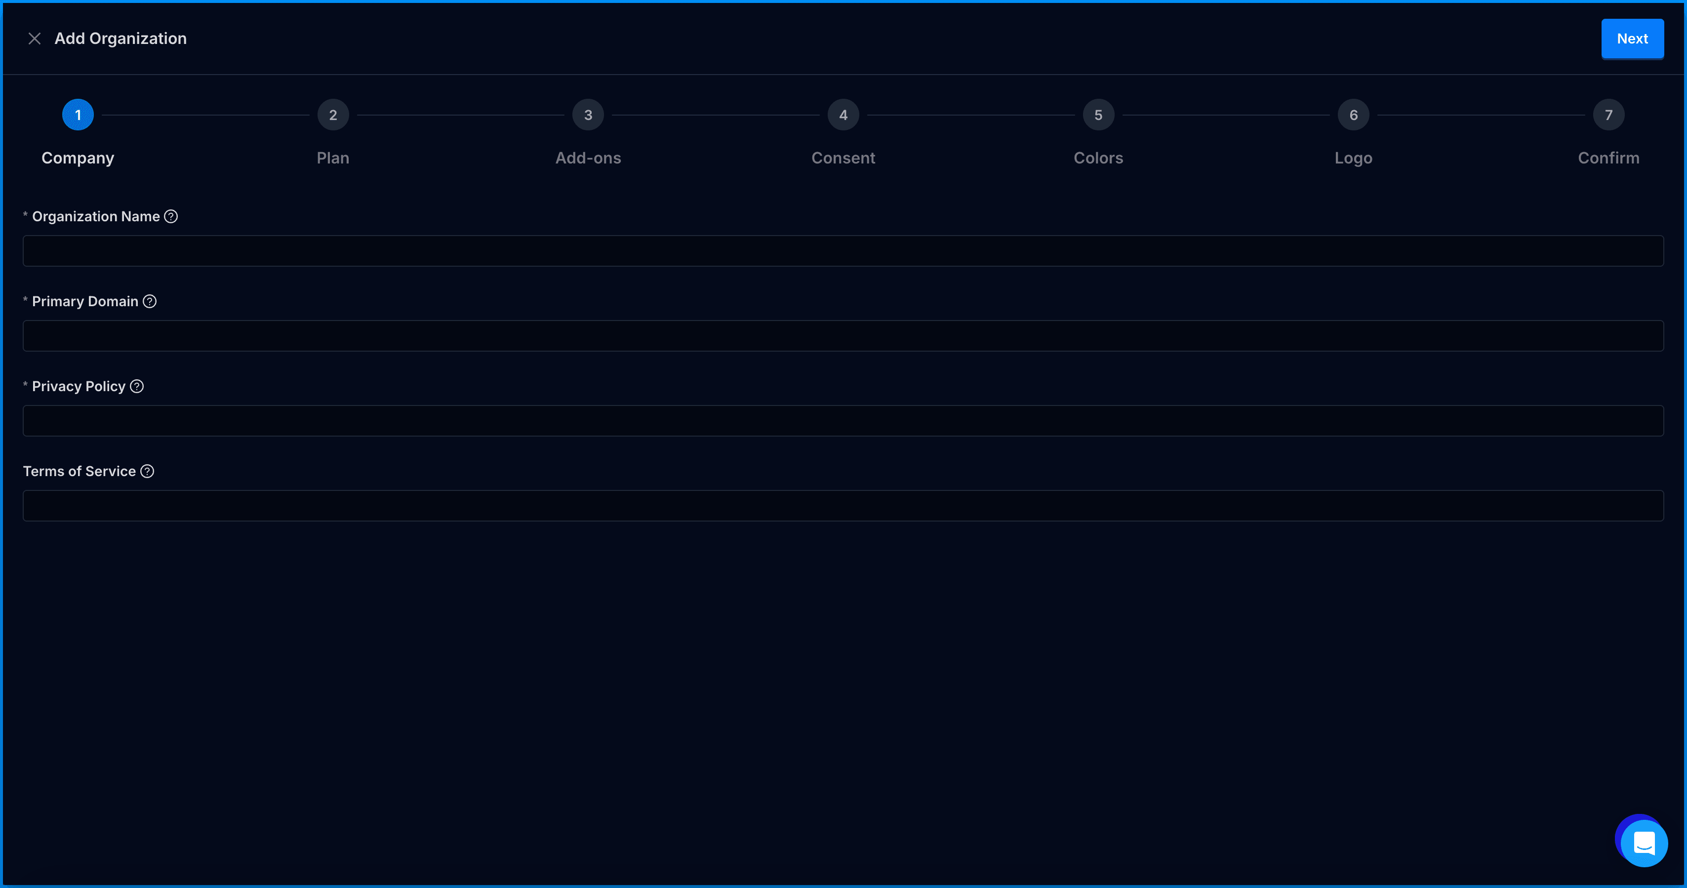
Task: Go to step 5 Colors
Action: [x=1098, y=115]
